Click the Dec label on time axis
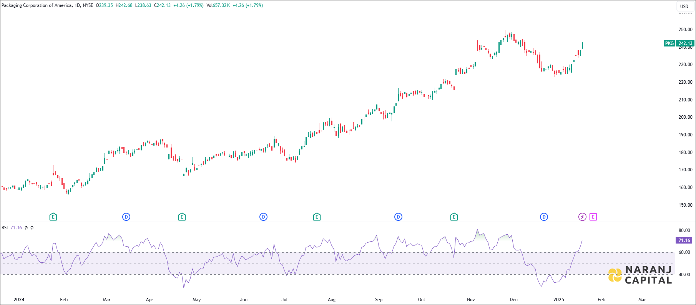Viewport: 696px width, 305px height. 513,300
